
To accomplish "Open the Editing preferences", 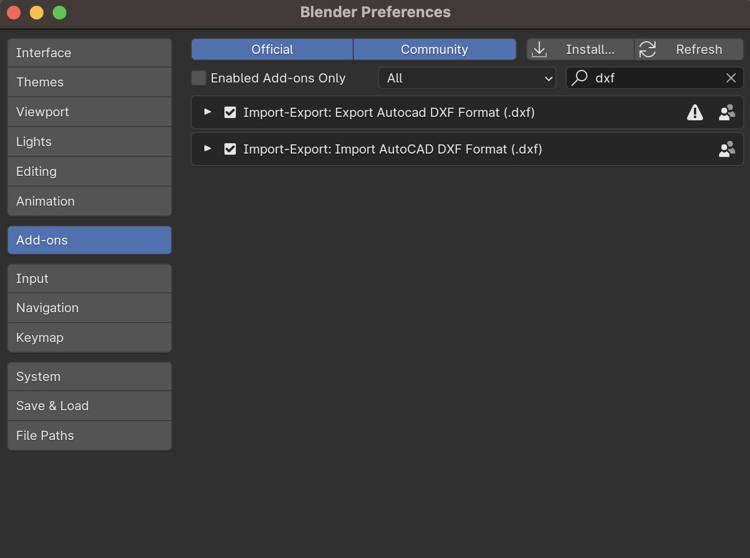I will [x=89, y=171].
